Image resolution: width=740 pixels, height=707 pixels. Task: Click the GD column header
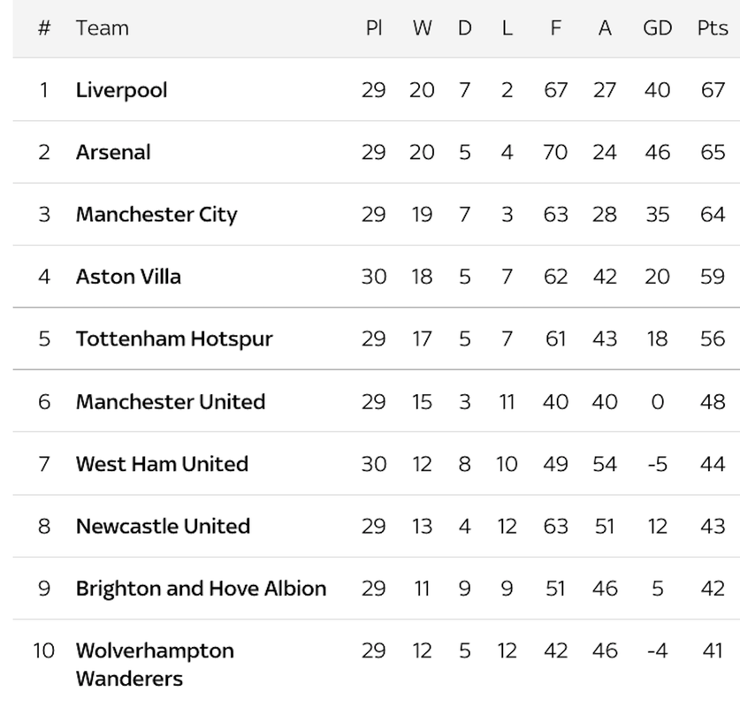pos(658,27)
